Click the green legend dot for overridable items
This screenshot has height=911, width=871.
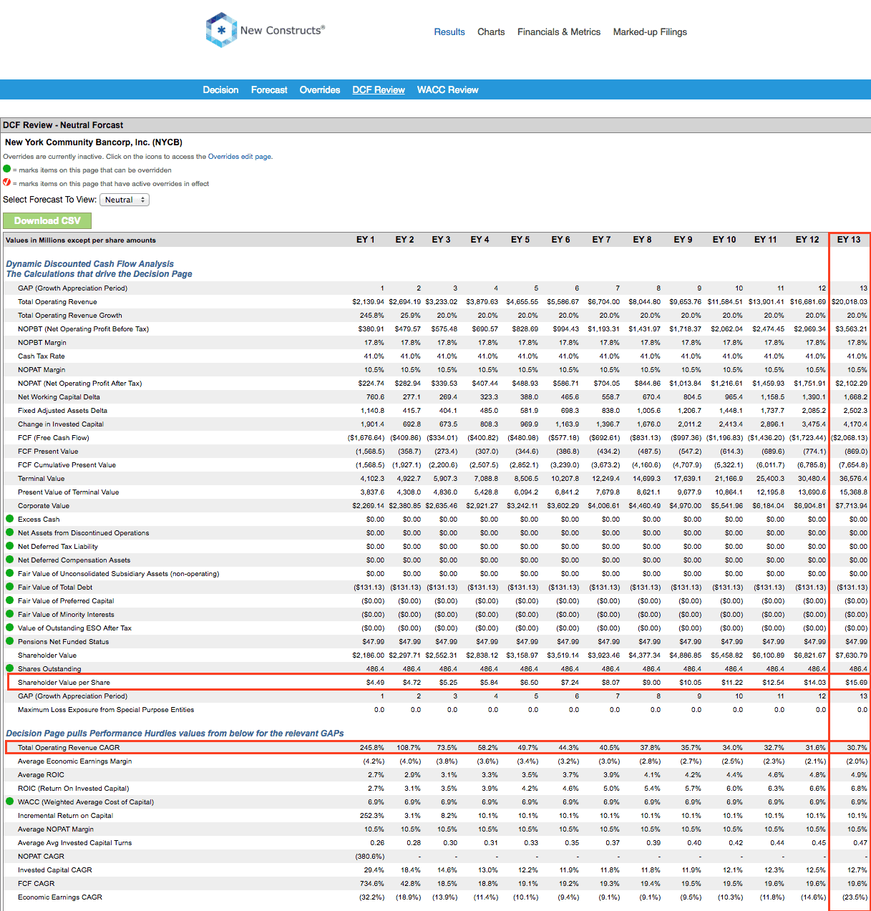[7, 170]
